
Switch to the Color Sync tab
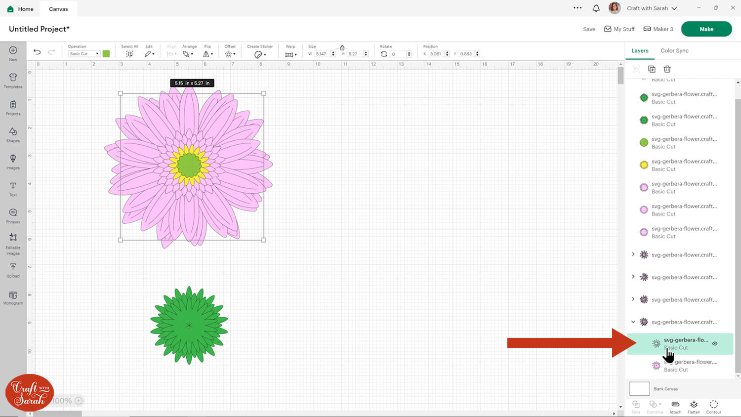point(674,50)
